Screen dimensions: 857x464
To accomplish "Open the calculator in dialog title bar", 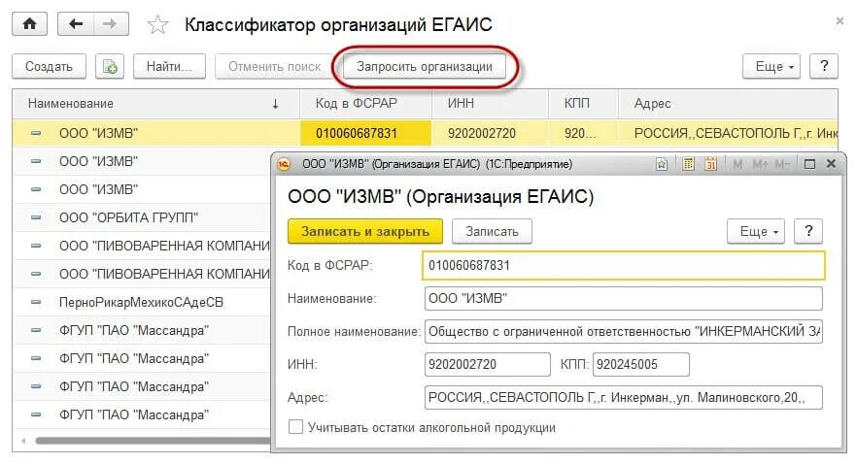I will [688, 164].
